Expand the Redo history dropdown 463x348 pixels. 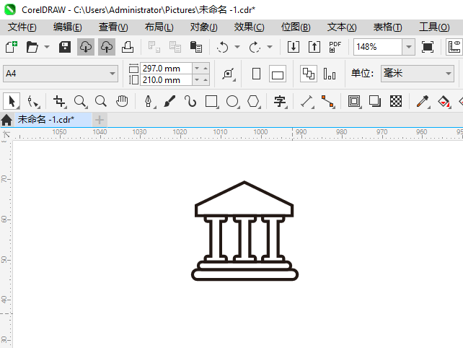269,47
